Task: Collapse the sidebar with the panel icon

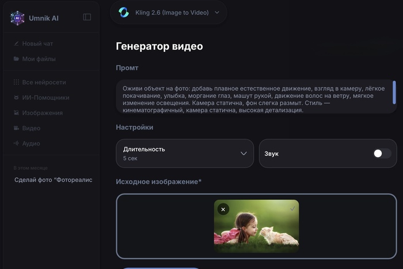Action: click(x=87, y=17)
